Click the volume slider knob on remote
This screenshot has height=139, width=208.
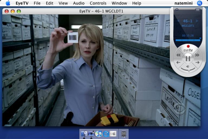pyautogui.click(x=188, y=70)
